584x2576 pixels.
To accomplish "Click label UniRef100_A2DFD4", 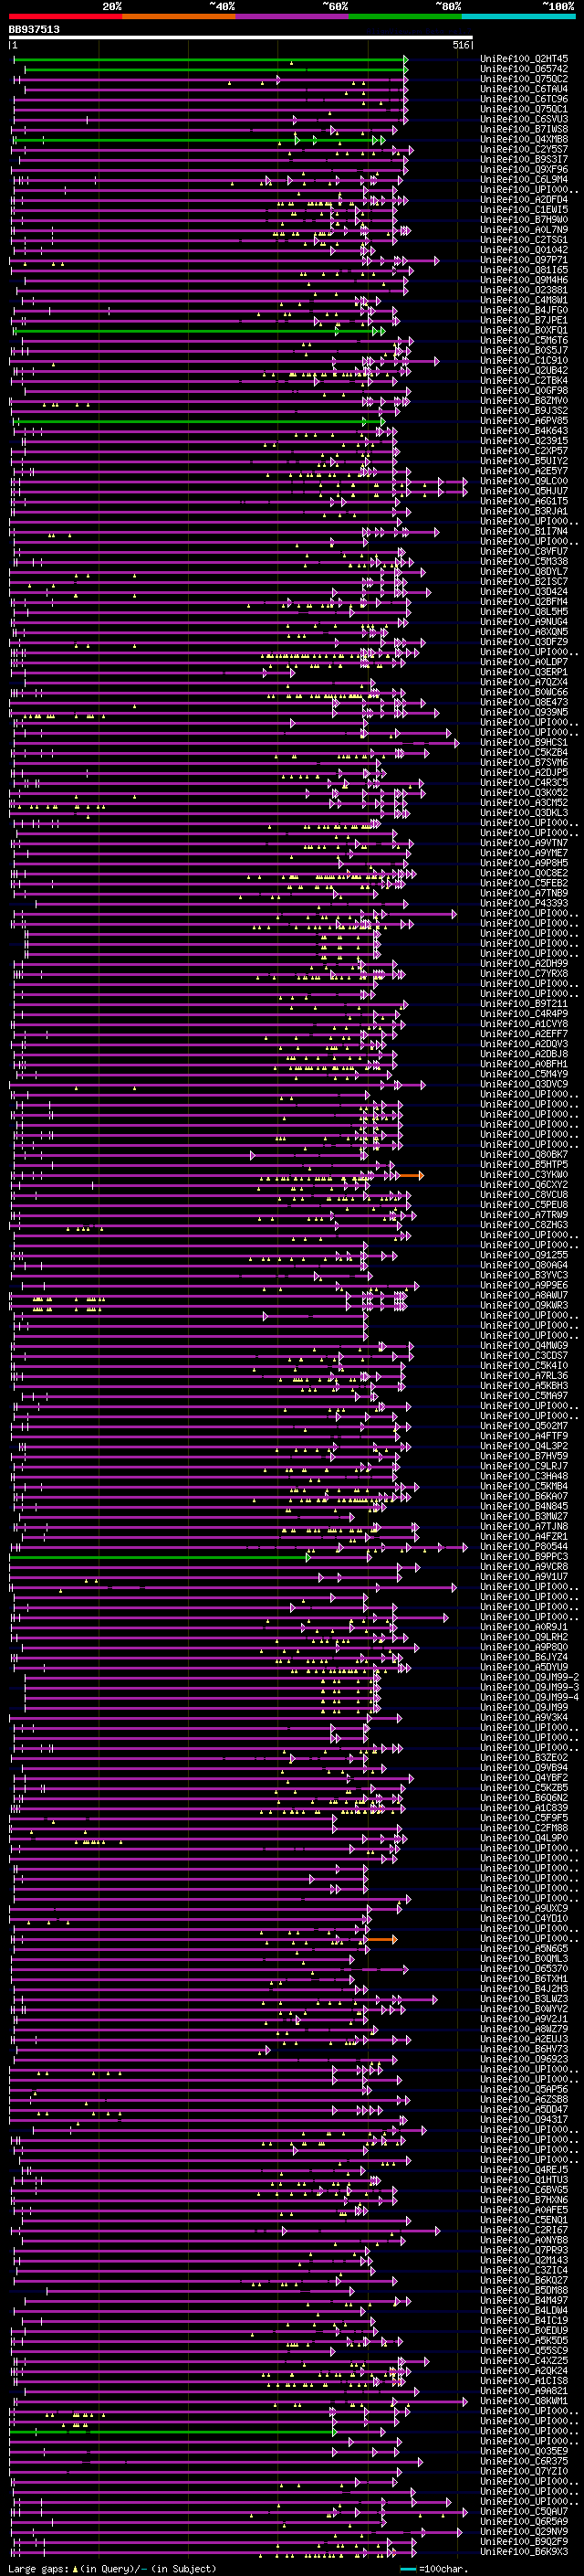I will (524, 199).
